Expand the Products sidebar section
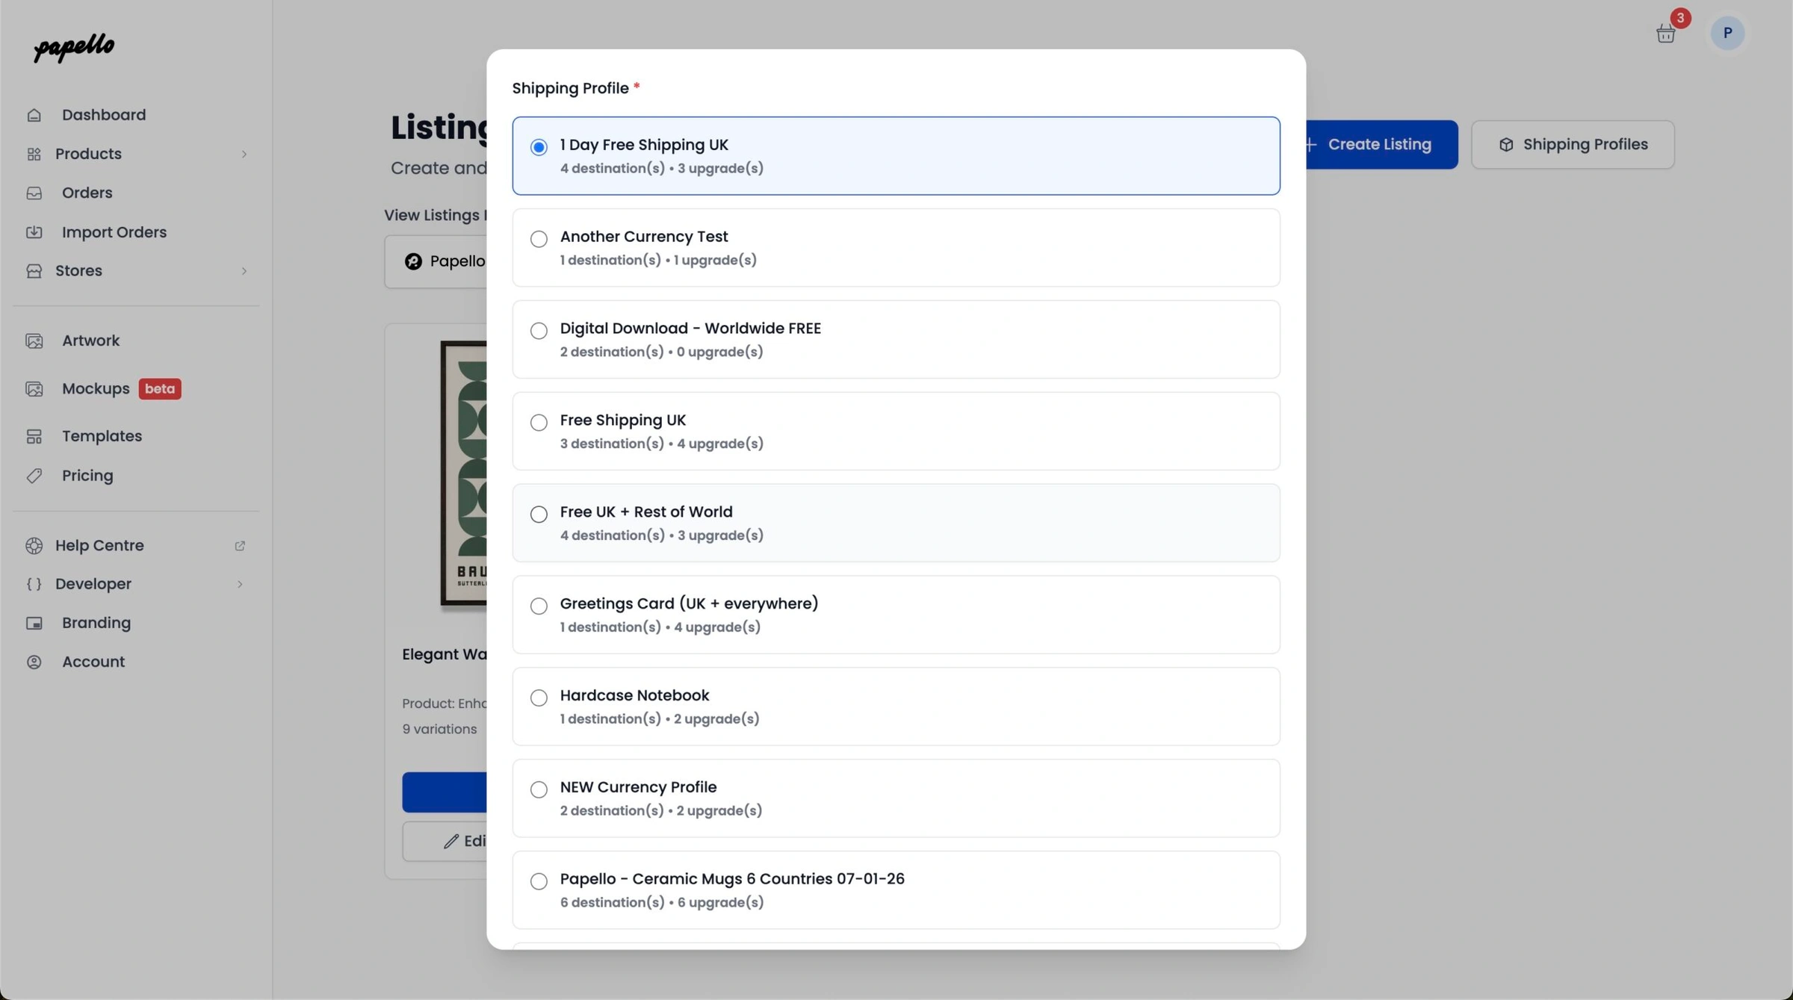This screenshot has height=1000, width=1793. [244, 154]
